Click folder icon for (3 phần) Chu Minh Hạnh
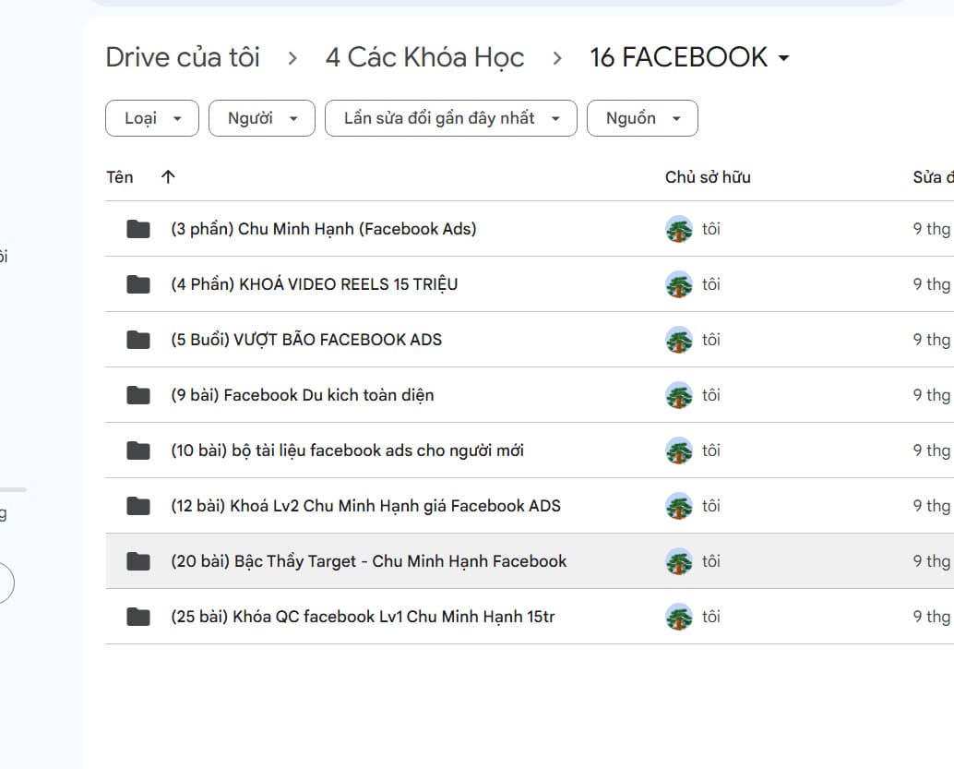954x769 pixels. click(x=138, y=229)
